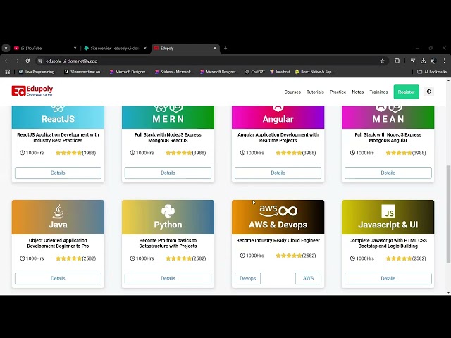This screenshot has width=451, height=338.
Task: Click the address bar URL field
Action: point(211,61)
